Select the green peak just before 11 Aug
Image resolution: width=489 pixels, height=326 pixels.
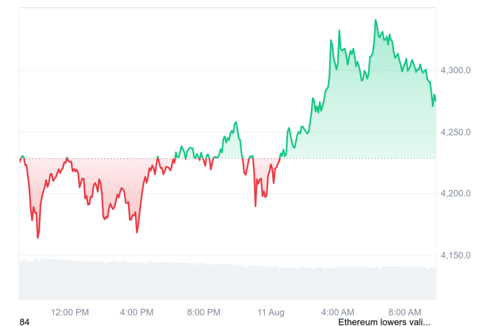click(236, 122)
